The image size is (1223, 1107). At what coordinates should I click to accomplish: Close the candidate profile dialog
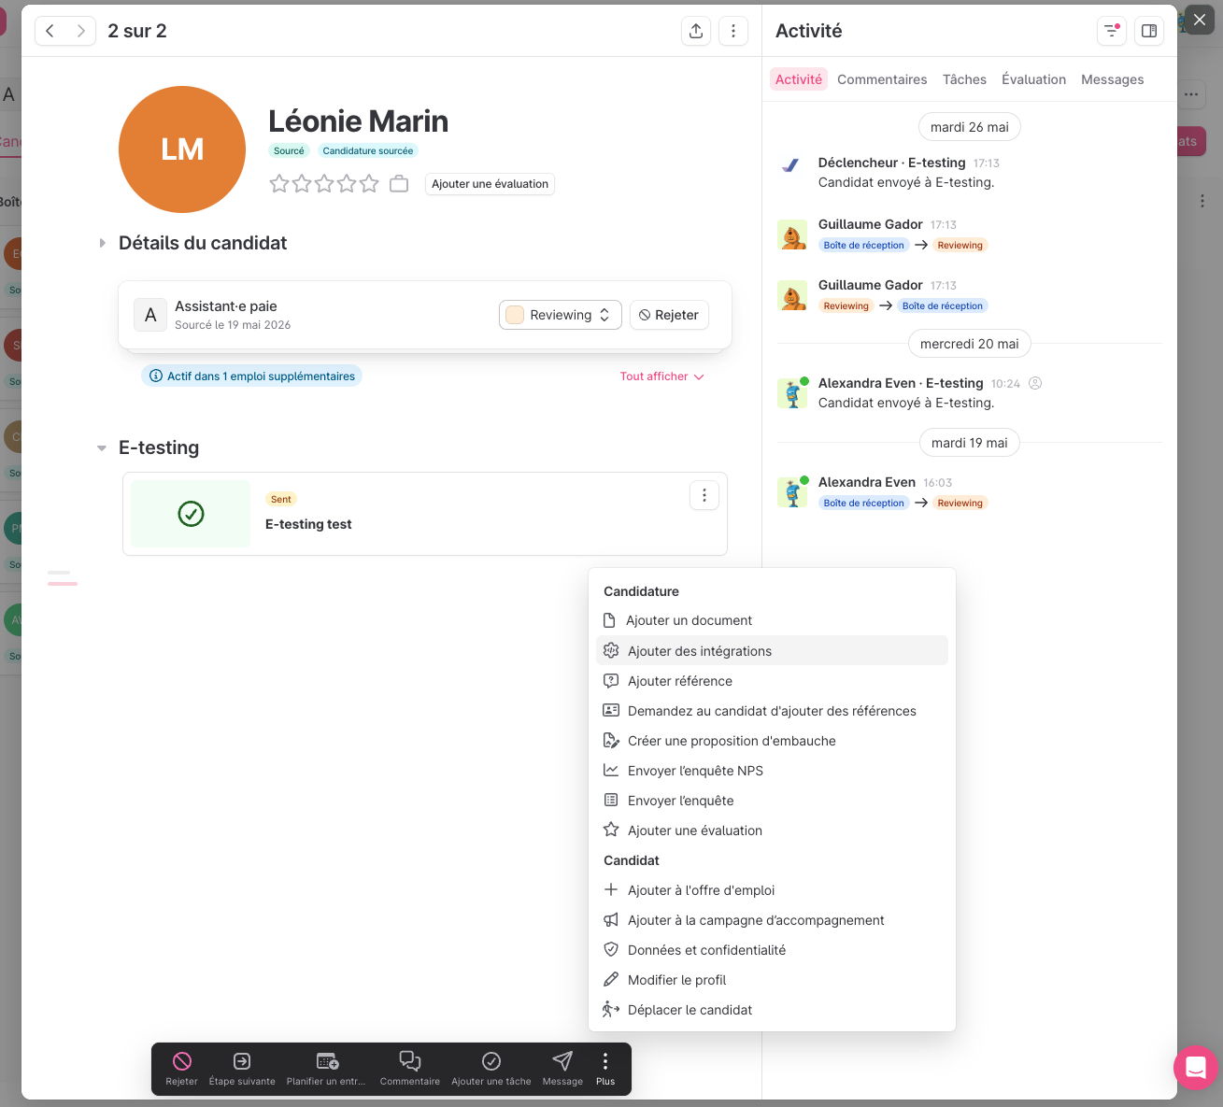[1200, 20]
